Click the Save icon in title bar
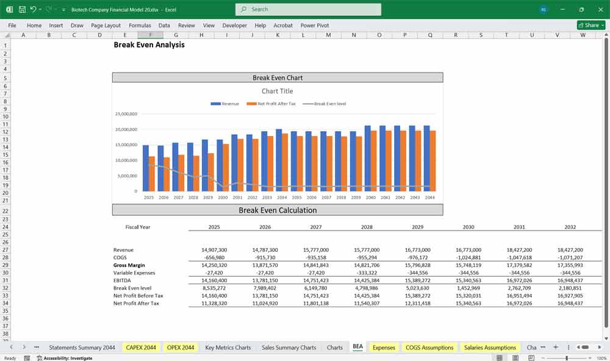Screen dimensions: 610x361 coord(22,10)
